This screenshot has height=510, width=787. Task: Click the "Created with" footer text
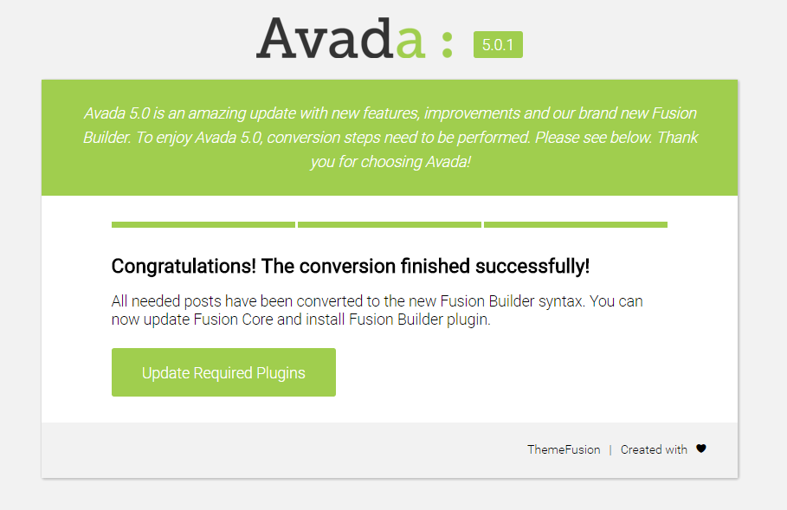[x=654, y=449]
